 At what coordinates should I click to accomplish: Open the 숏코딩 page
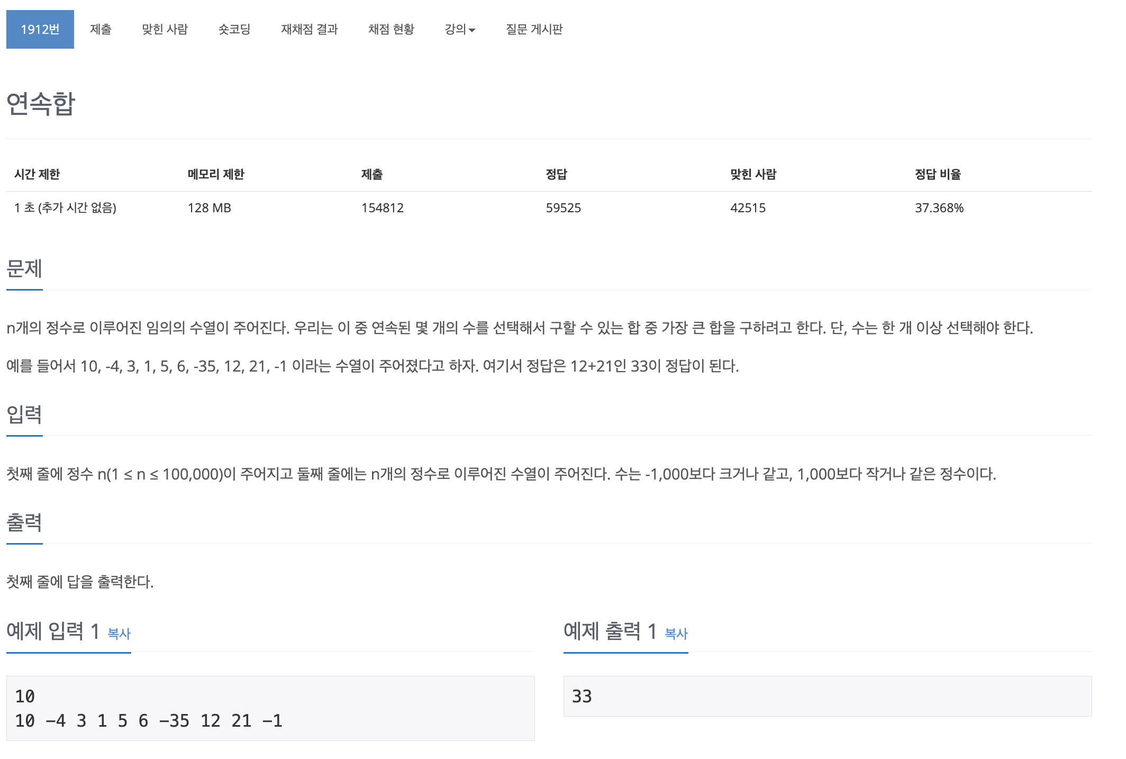point(234,30)
